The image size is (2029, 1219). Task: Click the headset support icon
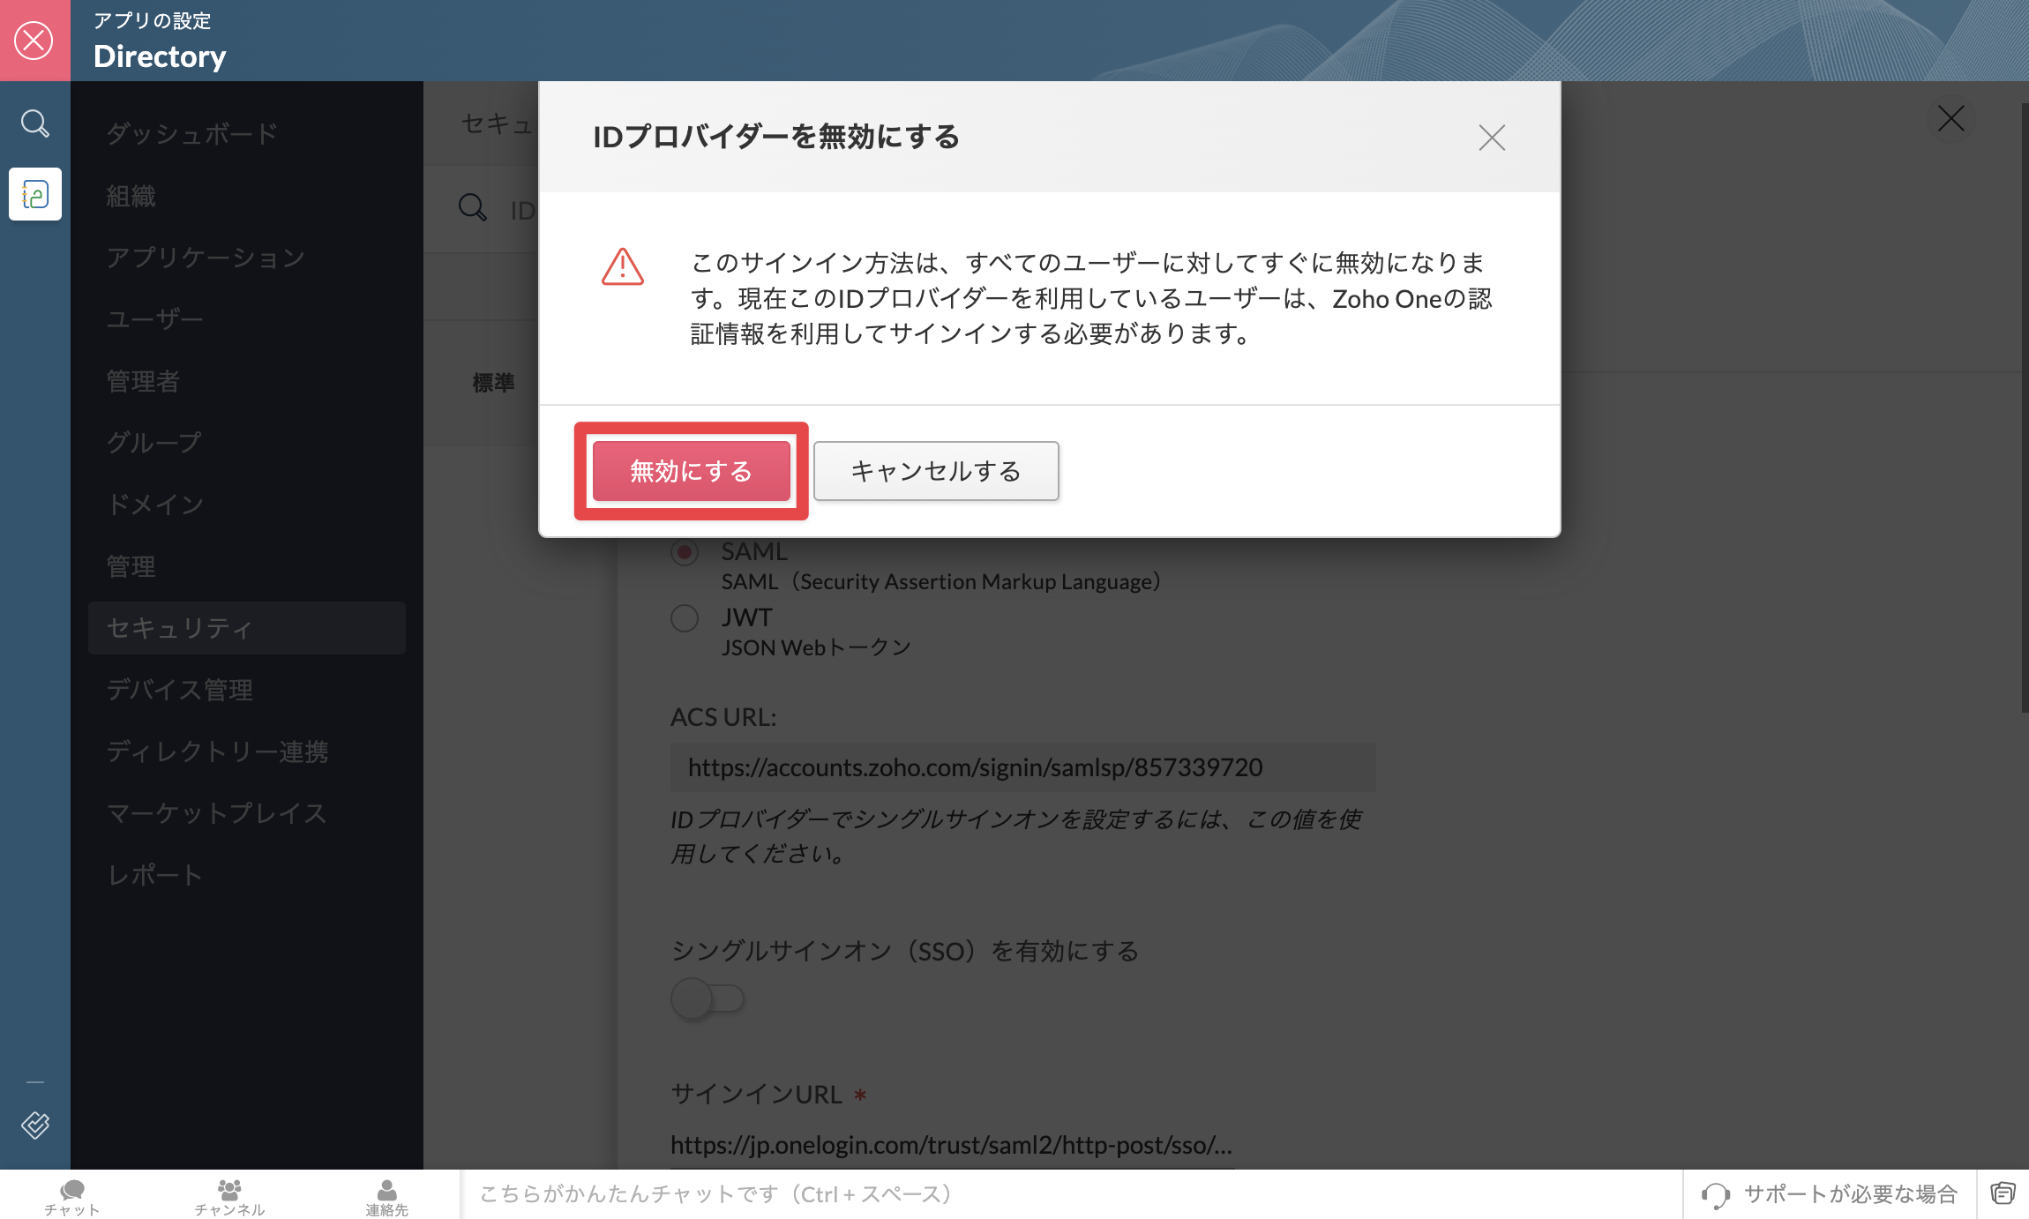click(1715, 1195)
